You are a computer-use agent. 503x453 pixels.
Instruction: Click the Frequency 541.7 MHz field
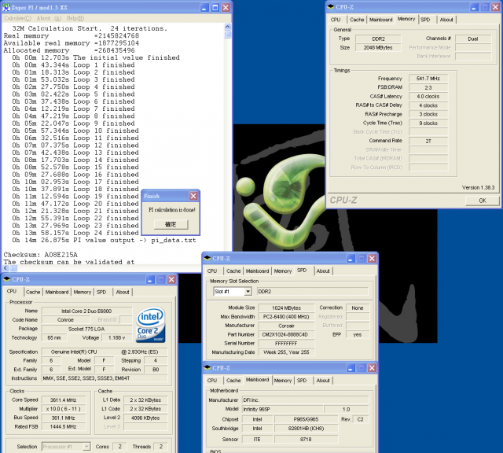[x=428, y=79]
